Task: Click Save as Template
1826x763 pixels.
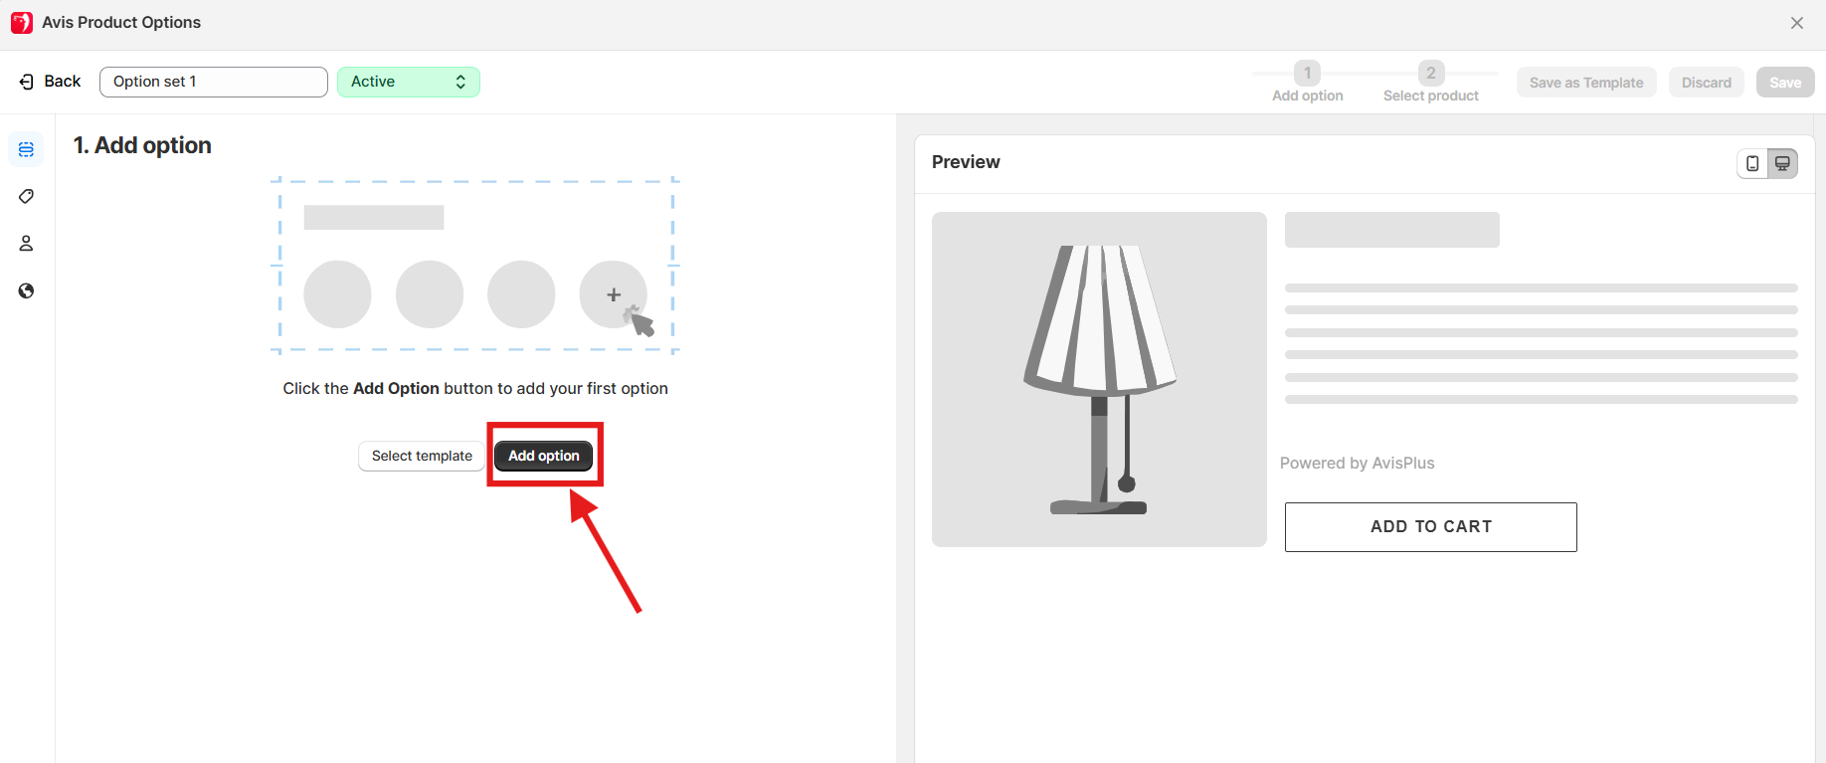Action: click(1585, 83)
